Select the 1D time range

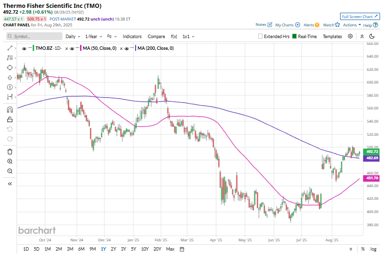(x=26, y=249)
